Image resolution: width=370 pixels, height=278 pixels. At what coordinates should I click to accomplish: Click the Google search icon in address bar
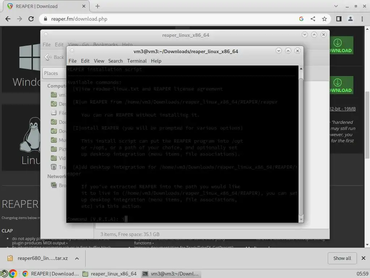click(301, 19)
